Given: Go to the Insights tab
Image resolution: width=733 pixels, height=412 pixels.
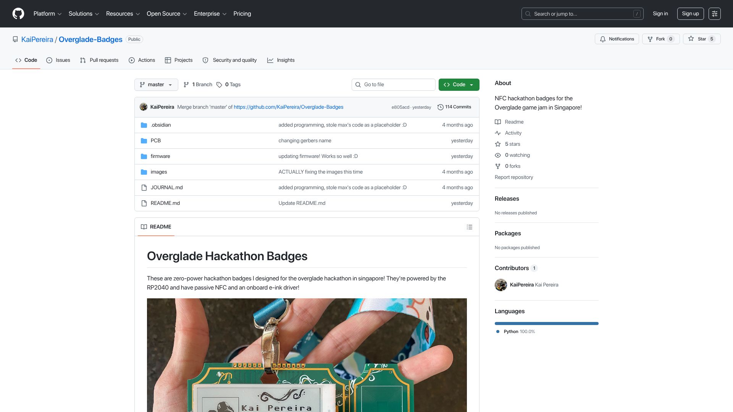Looking at the screenshot, I should coord(281,60).
